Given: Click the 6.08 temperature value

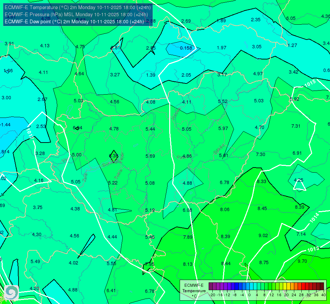Looking at the screenshot, I should pyautogui.click(x=187, y=210).
